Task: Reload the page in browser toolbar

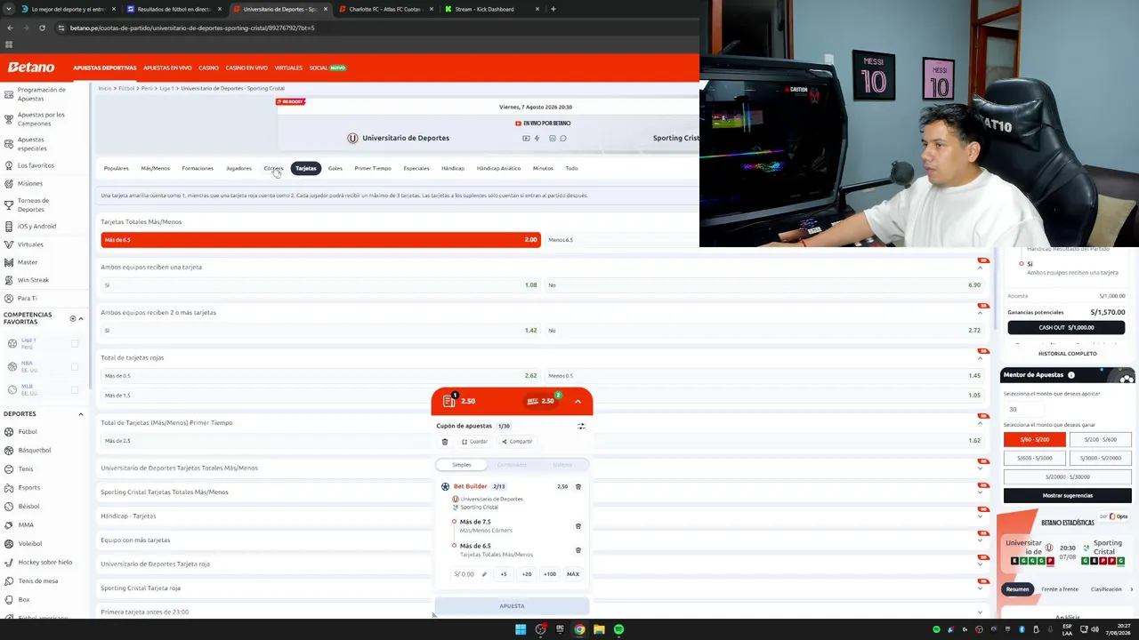Action: pyautogui.click(x=42, y=28)
